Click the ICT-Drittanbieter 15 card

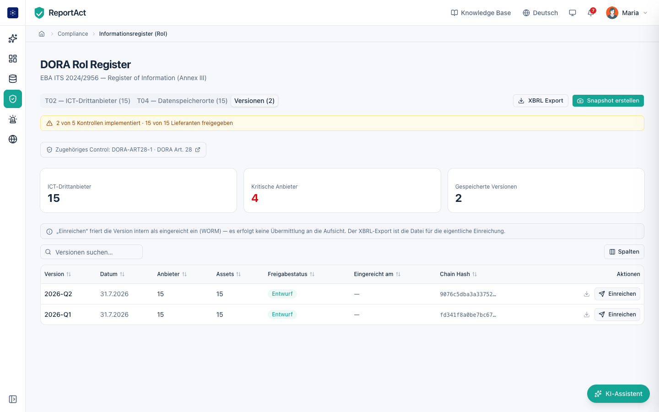138,190
